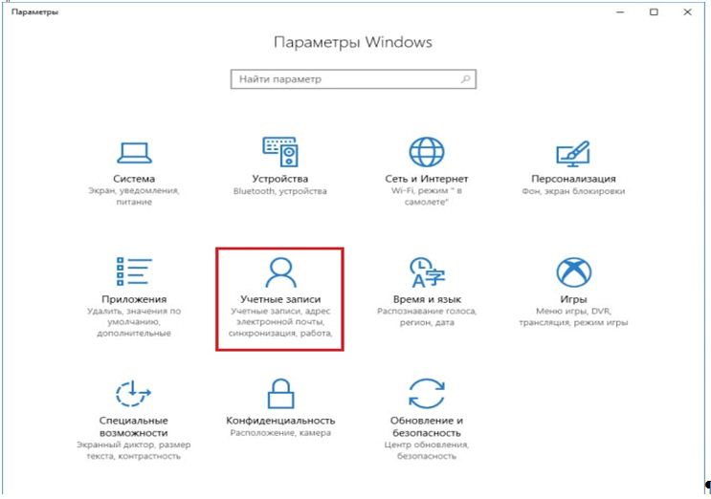This screenshot has height=499, width=711.
Task: Open the Конфиденциальность padlock icon
Action: (280, 394)
